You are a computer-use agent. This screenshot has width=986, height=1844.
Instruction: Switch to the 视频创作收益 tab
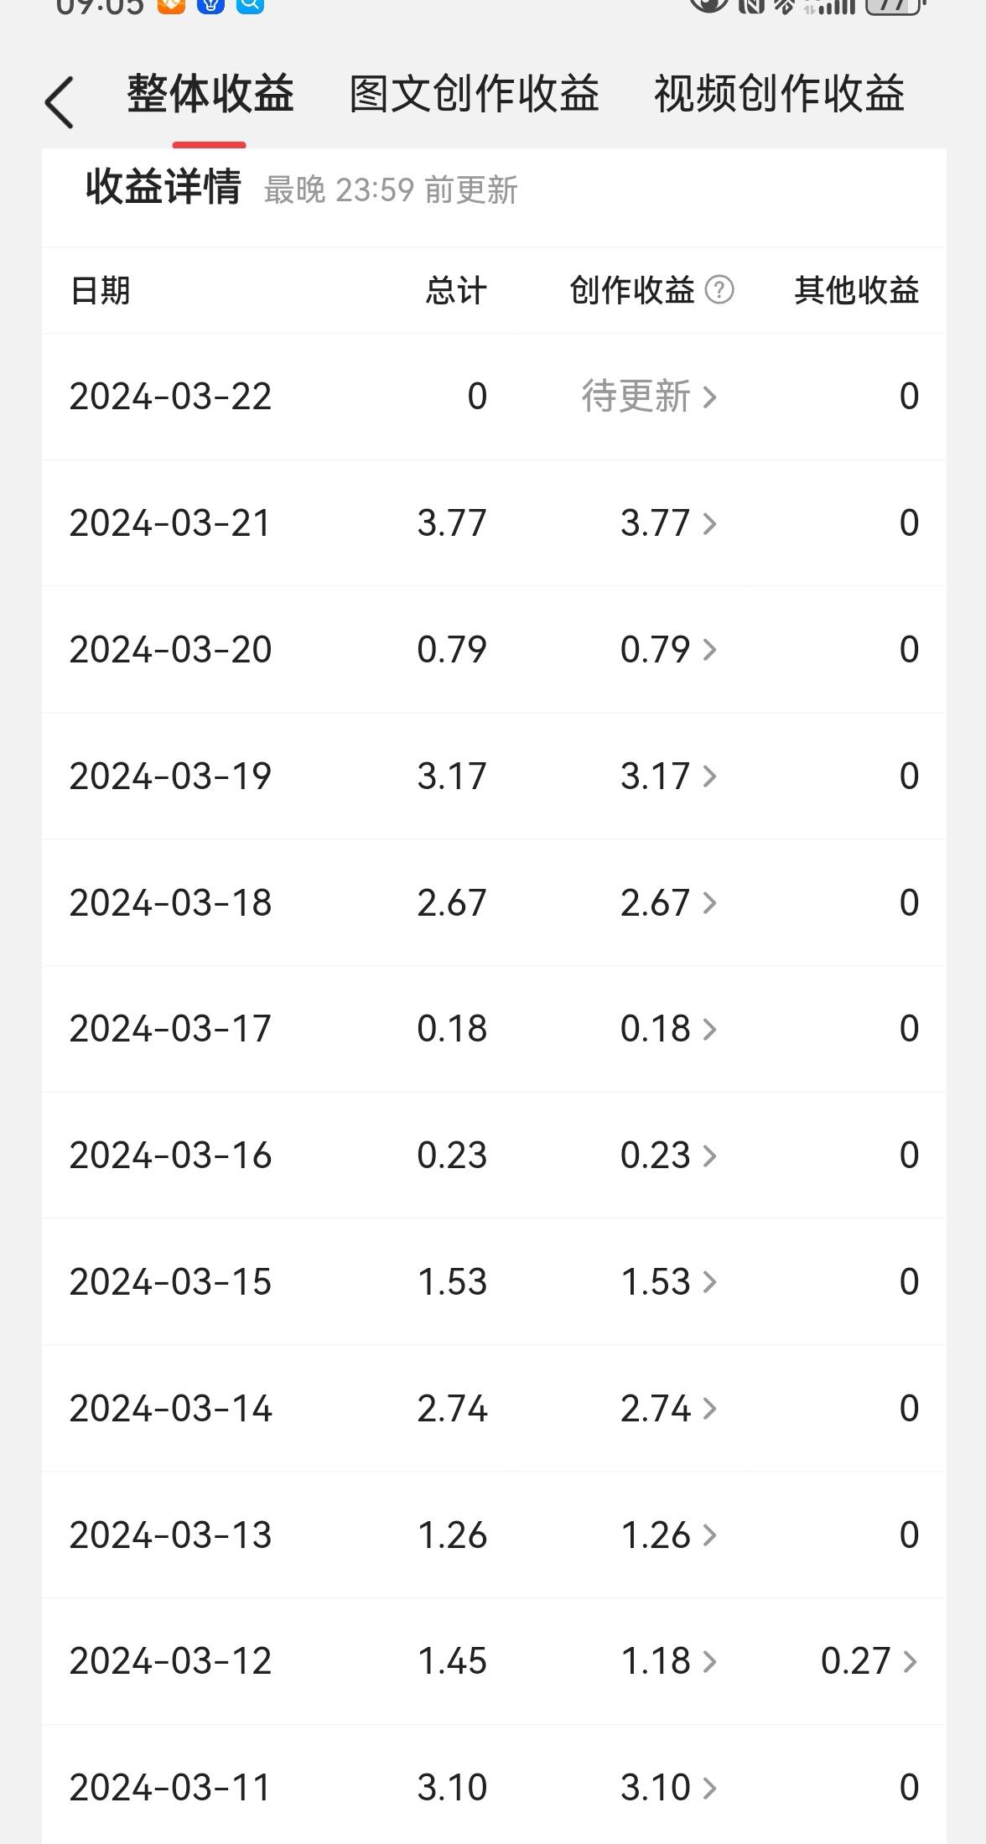(x=779, y=93)
